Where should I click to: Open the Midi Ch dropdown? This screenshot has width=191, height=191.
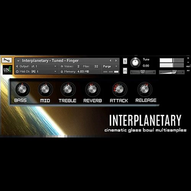point(55,71)
